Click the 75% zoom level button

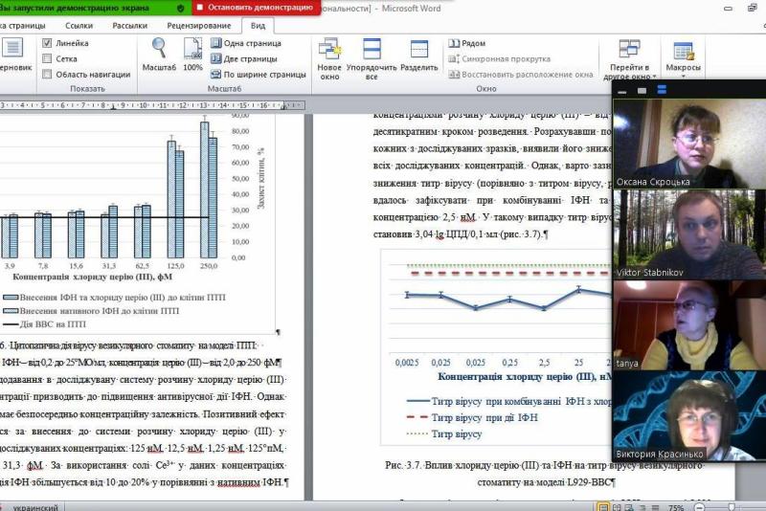point(676,507)
